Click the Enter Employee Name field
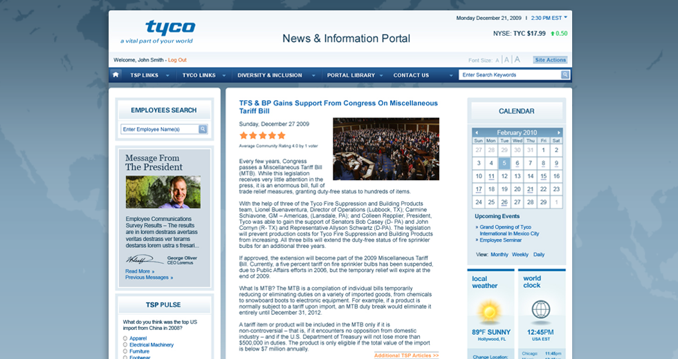Image resolution: width=678 pixels, height=359 pixels. pyautogui.click(x=160, y=129)
